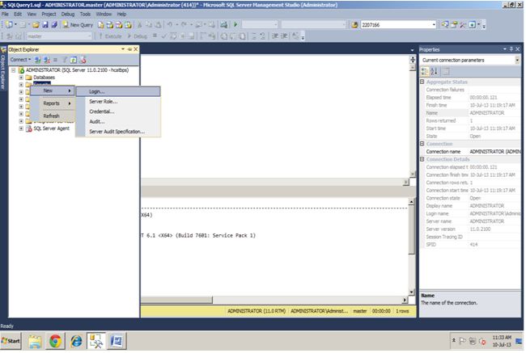Open file using the folder toolbar icon
The image size is (526, 353).
pyautogui.click(x=36, y=25)
